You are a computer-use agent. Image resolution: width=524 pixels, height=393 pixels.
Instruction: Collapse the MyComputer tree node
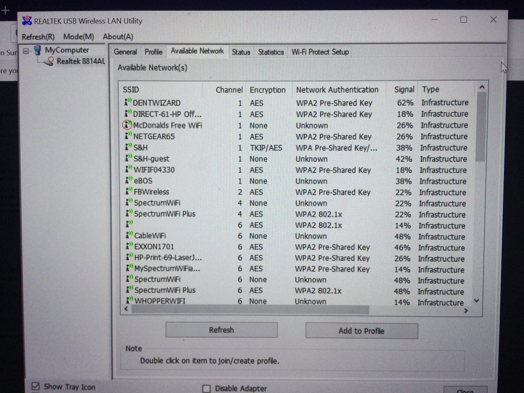[x=26, y=51]
